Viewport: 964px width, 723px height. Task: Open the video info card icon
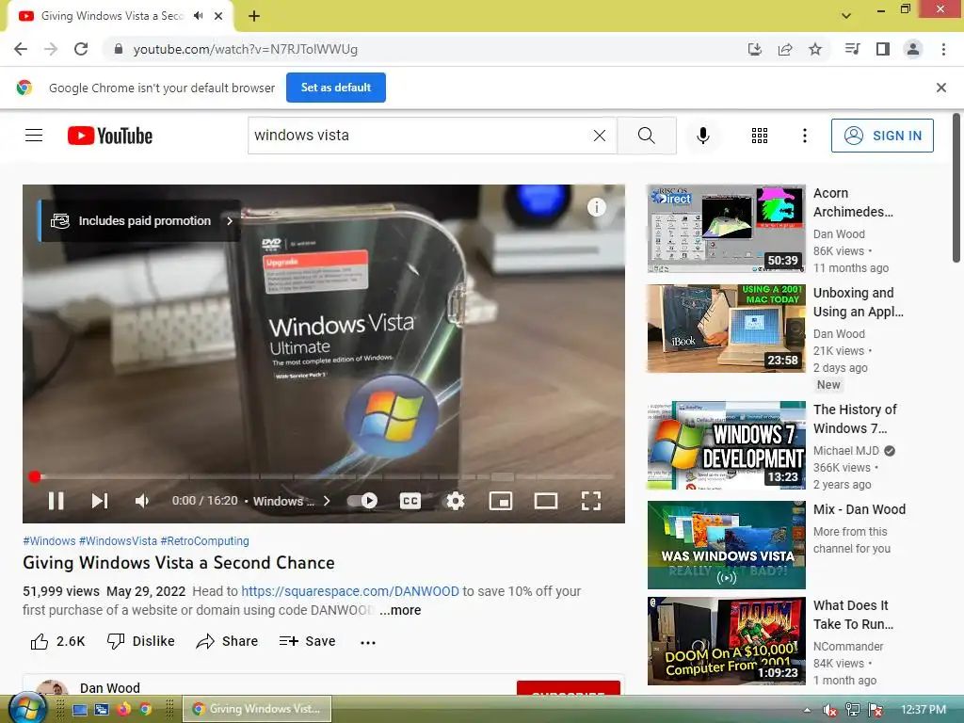[x=596, y=207]
